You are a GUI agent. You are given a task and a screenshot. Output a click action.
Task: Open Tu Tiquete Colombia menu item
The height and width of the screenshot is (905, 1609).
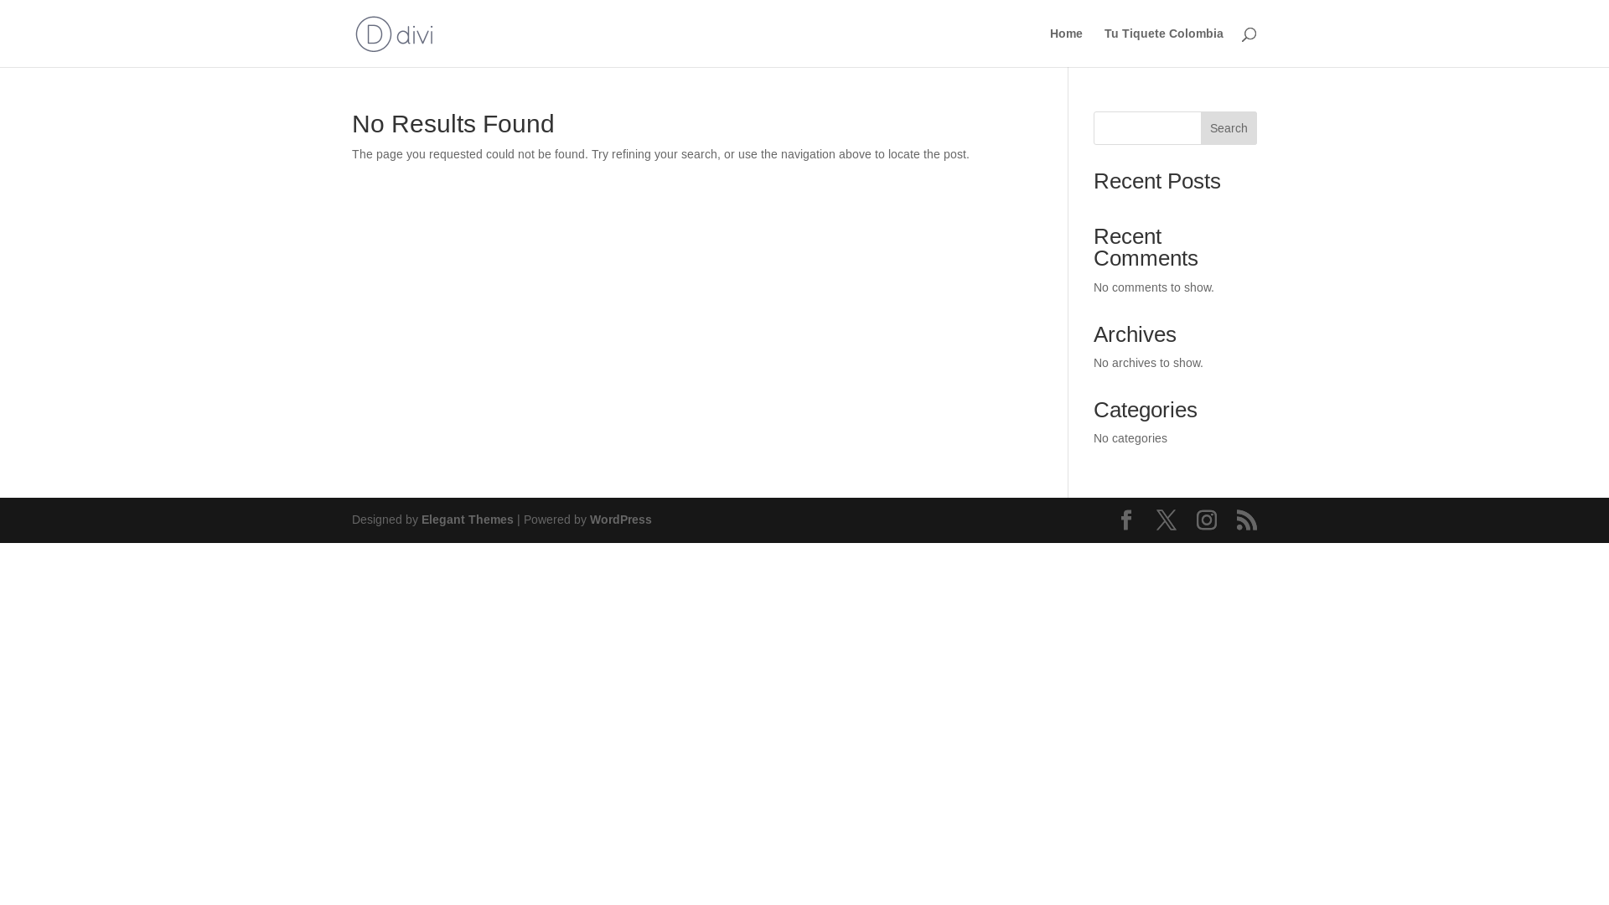click(1163, 34)
